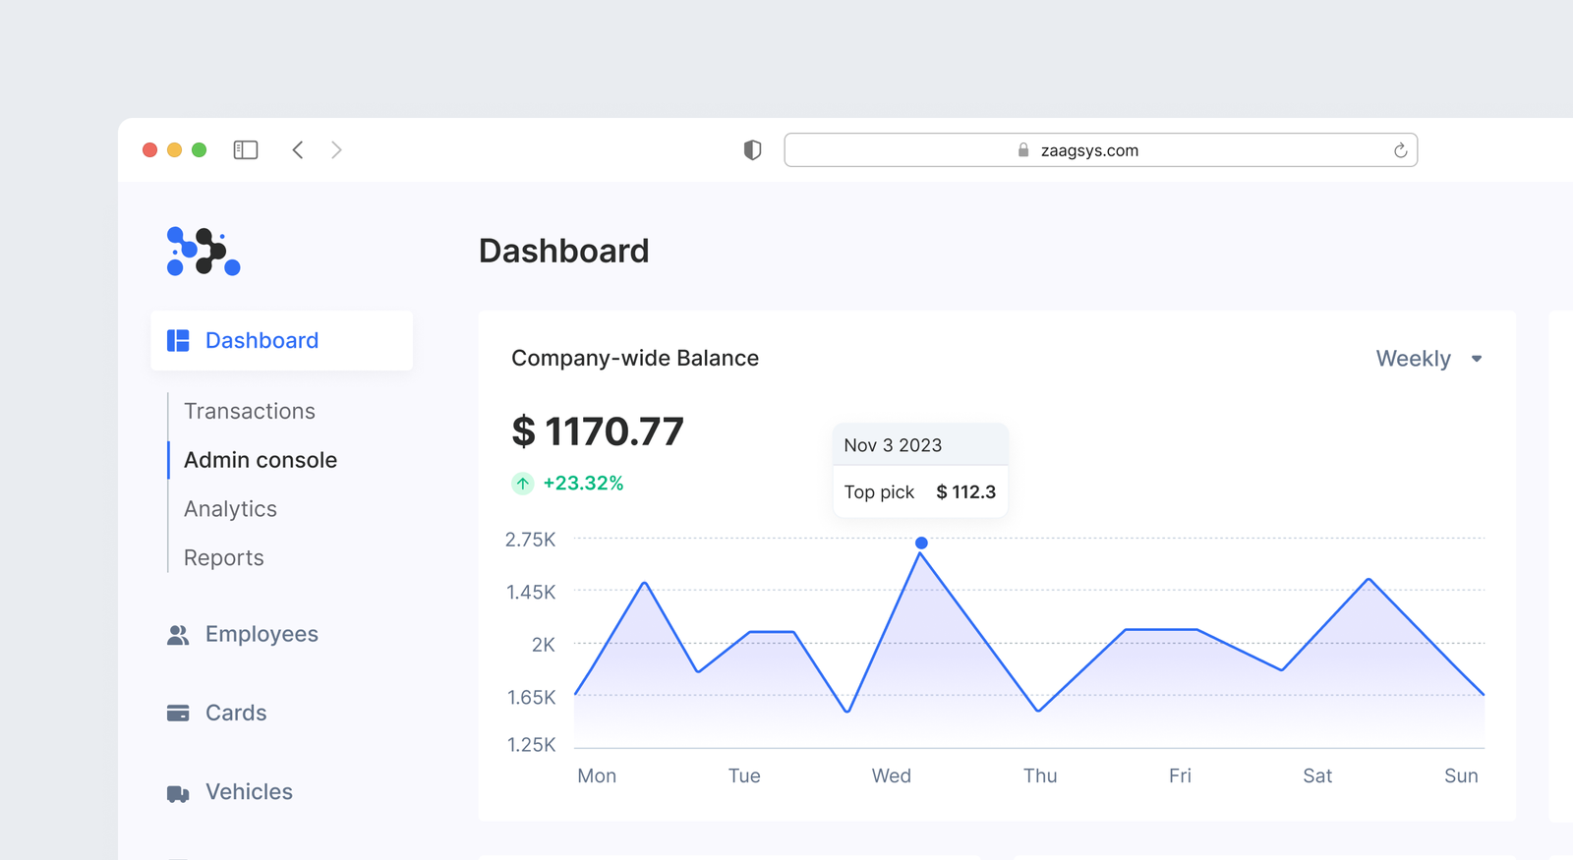
Task: Maximize the window with the green button
Action: point(199,150)
